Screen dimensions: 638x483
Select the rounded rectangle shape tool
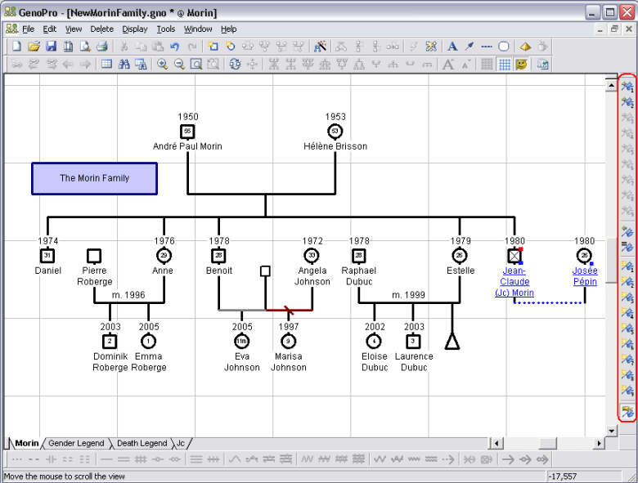pos(504,47)
